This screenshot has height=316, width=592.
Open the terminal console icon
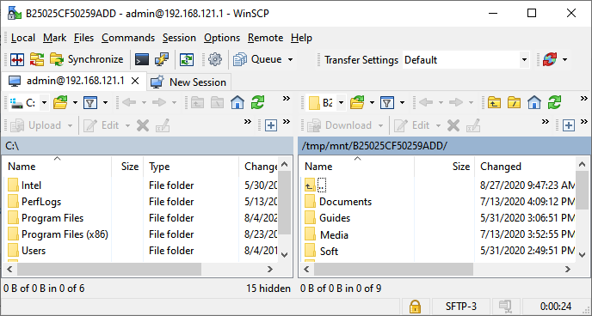(142, 59)
